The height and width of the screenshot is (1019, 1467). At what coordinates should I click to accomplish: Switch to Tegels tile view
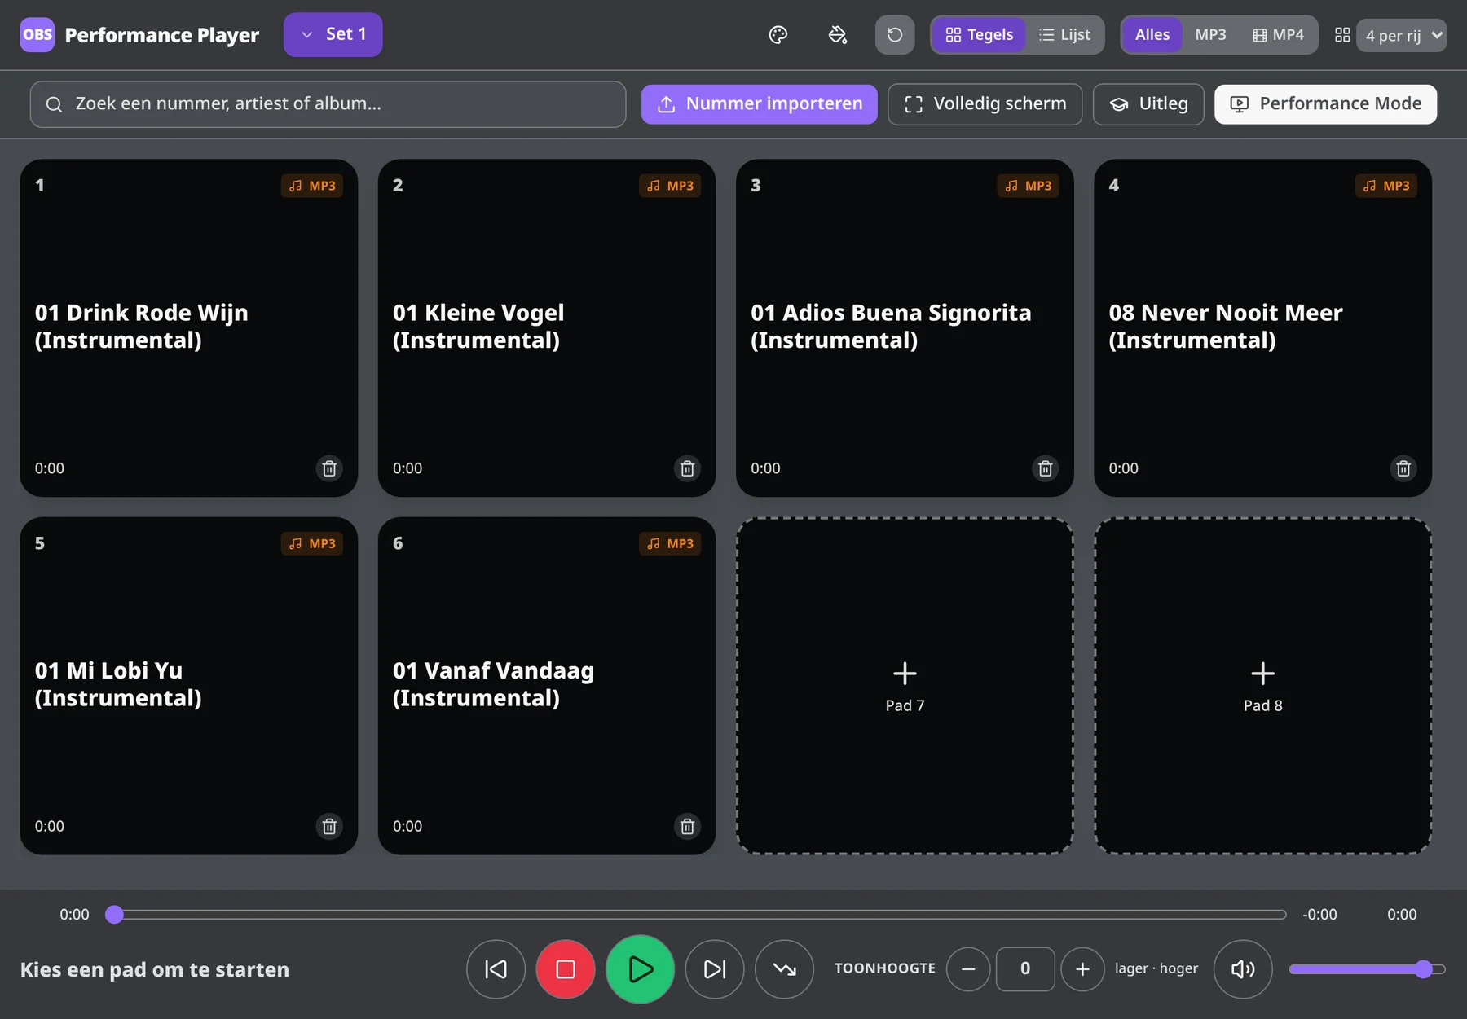(979, 35)
